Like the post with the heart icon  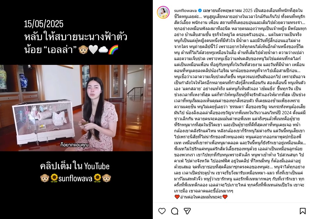[x=162, y=211]
